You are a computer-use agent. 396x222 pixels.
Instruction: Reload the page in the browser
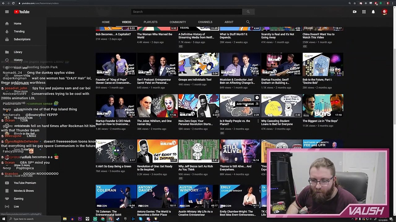coord(13,3)
